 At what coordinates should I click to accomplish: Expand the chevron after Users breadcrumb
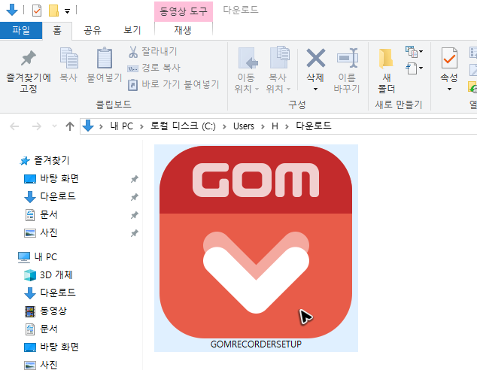pos(263,126)
